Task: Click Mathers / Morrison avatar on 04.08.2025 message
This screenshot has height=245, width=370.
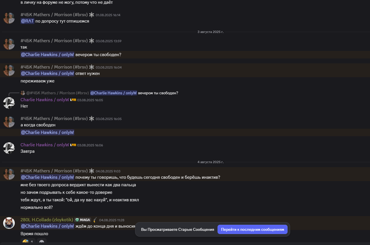Action: pos(9,174)
